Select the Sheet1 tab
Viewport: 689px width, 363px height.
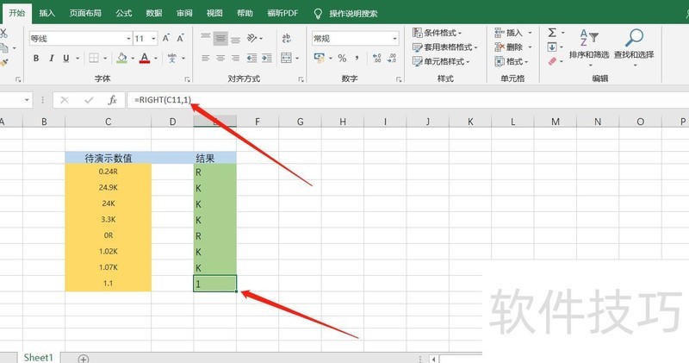pos(38,357)
